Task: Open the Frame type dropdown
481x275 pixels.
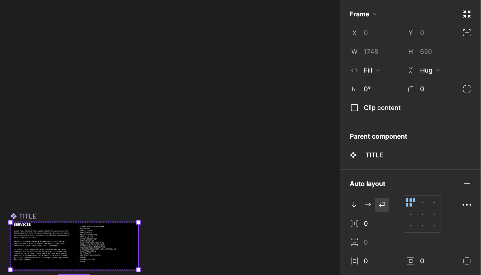Action: pyautogui.click(x=363, y=14)
